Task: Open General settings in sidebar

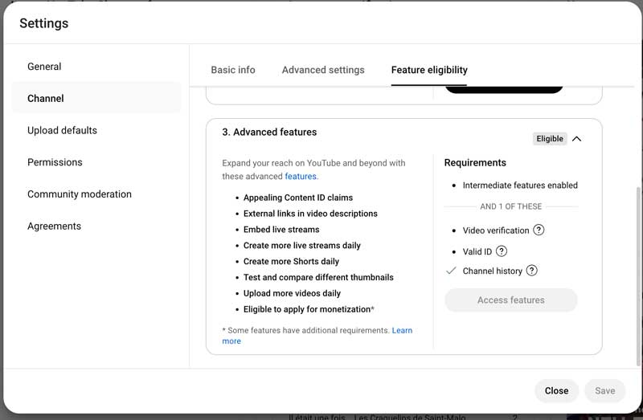Action: [x=44, y=67]
